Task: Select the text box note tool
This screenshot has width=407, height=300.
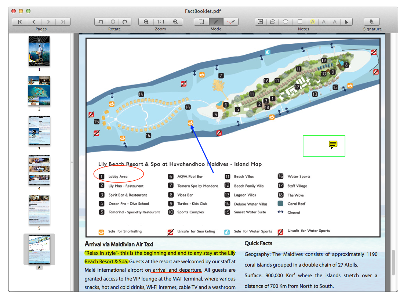Action: pos(261,22)
